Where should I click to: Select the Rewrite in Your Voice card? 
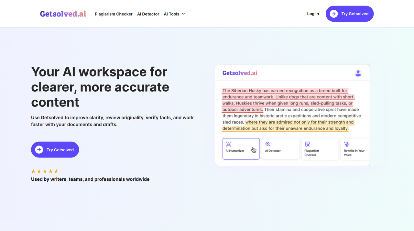pyautogui.click(x=355, y=149)
